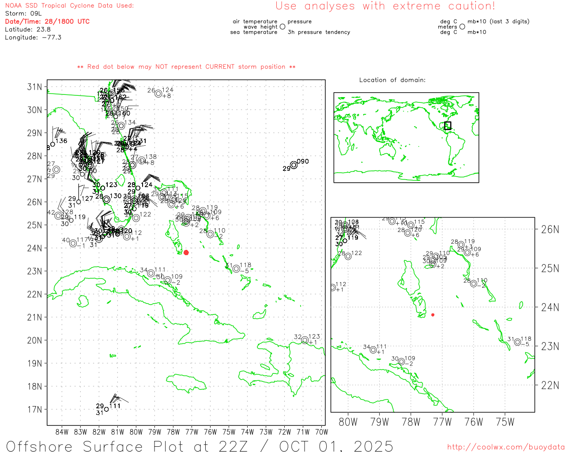Select the 'Date/Time: 28/1800 UTC' text
This screenshot has width=565, height=452.
(x=47, y=22)
